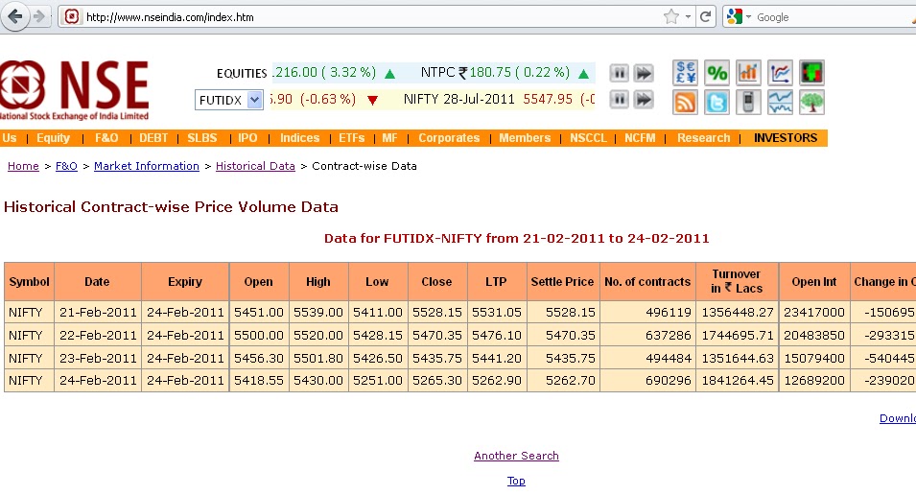Open the search engine dropdown arrow

click(x=748, y=17)
